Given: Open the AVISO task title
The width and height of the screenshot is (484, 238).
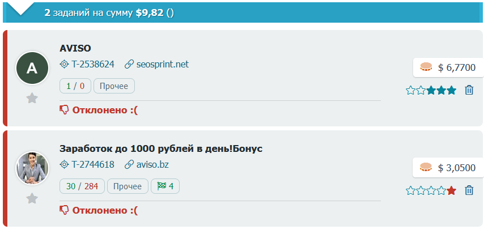Looking at the screenshot, I should tap(75, 48).
